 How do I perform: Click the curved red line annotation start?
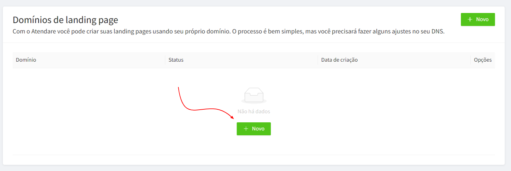click(178, 88)
